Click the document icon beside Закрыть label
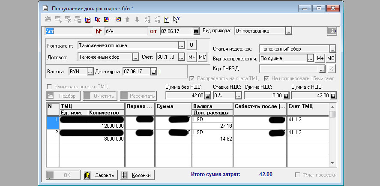This screenshot has height=186, width=380. [x=87, y=175]
